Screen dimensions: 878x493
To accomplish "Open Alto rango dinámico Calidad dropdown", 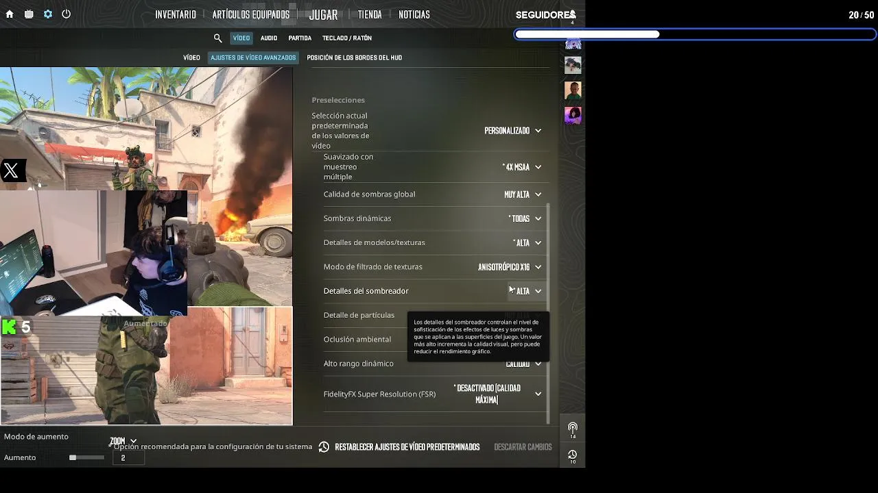I will 523,364.
